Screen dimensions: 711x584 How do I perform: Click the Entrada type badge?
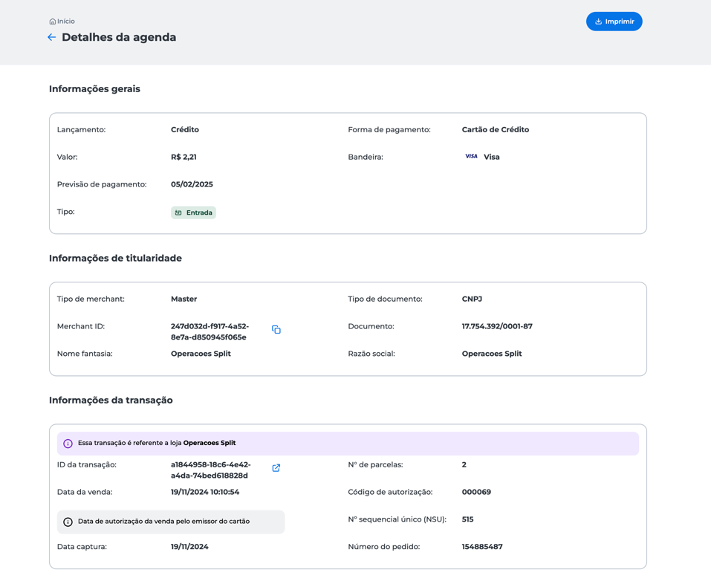(x=194, y=212)
